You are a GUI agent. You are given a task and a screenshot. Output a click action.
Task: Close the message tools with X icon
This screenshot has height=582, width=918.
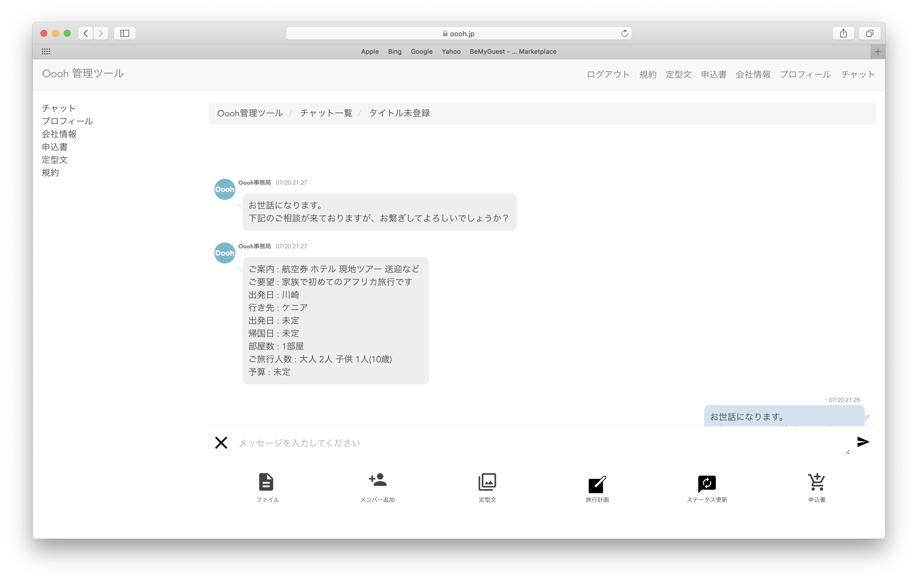[221, 443]
